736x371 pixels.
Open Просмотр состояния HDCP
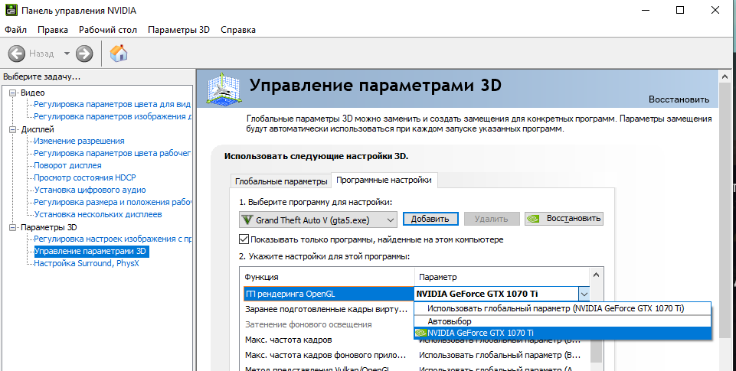(85, 177)
